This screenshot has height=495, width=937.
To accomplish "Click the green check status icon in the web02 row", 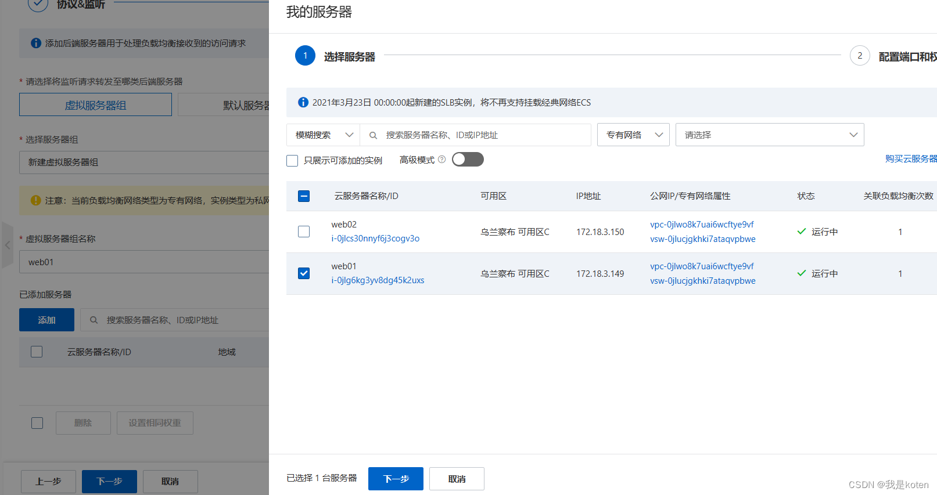I will [x=802, y=232].
